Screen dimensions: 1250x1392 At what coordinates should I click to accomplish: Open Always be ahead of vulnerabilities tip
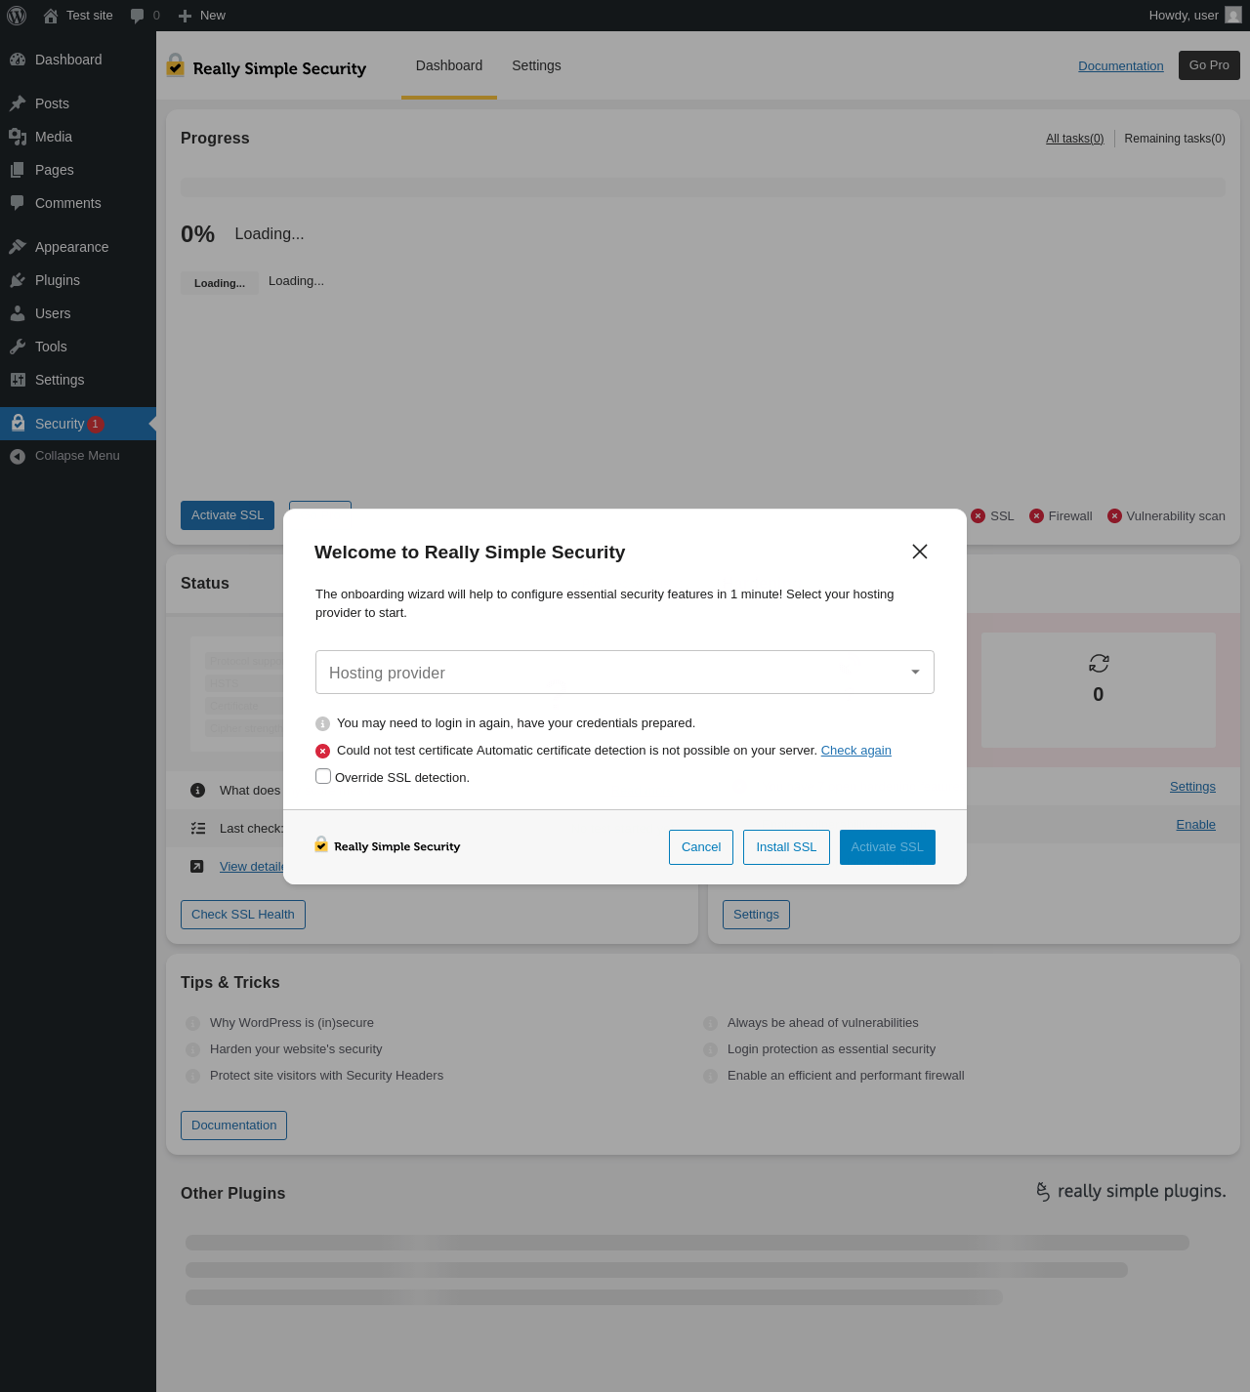tap(823, 1023)
